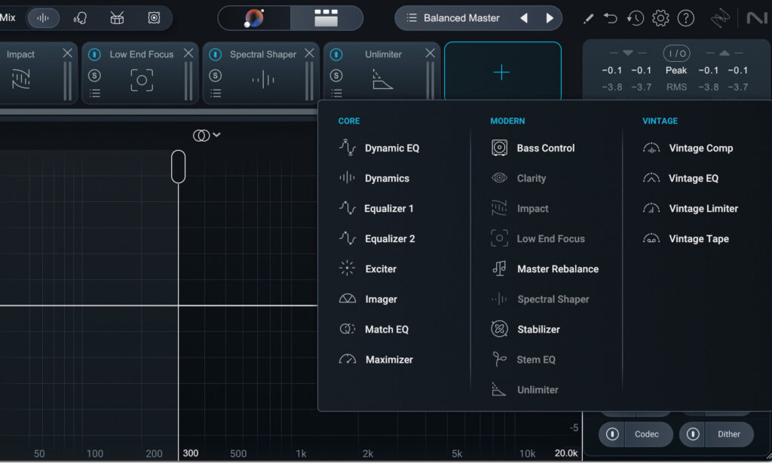Screen dimensions: 772x463
Task: Open Low End Focus module presets list
Action: coord(95,93)
